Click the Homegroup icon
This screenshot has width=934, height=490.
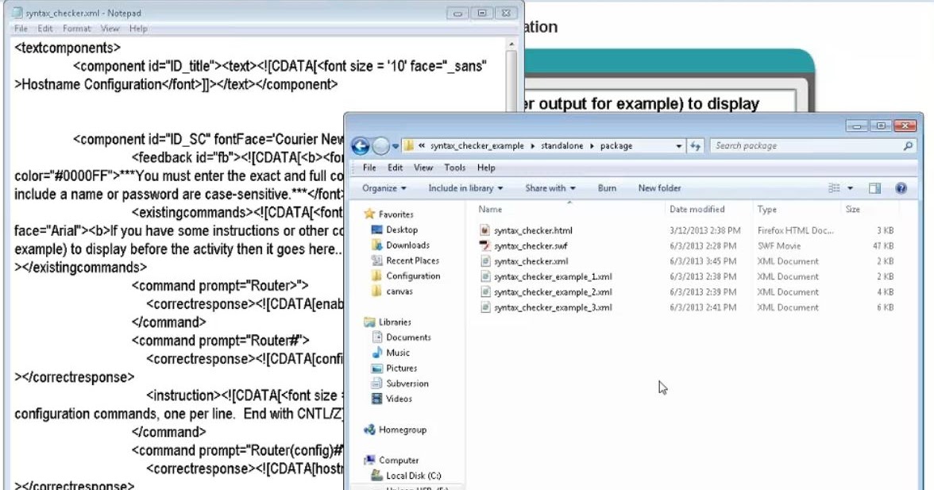pyautogui.click(x=369, y=430)
